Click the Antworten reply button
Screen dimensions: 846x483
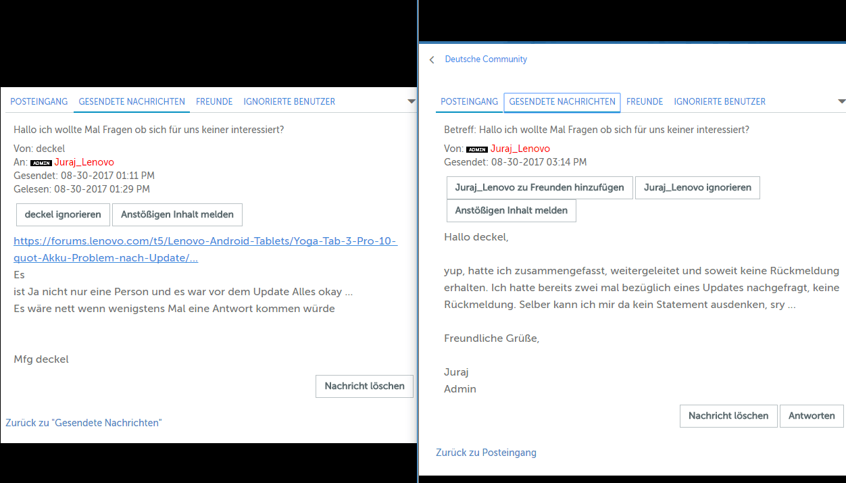pos(812,415)
